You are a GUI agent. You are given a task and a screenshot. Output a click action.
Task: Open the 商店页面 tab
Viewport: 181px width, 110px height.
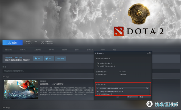point(9,50)
